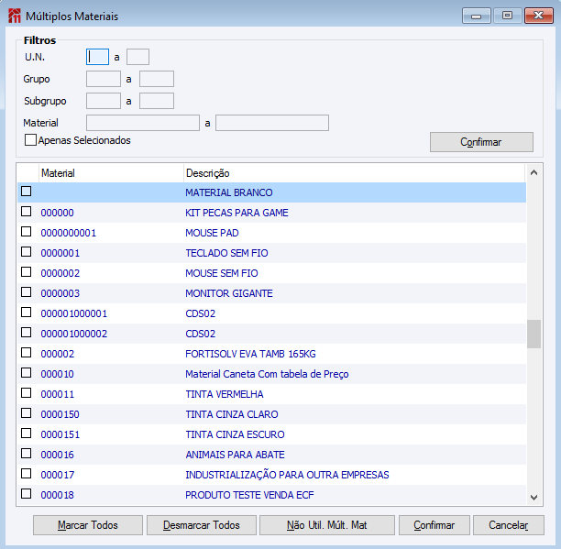Select INDUSTRIALIZAÇÃO PARA OUTRA EMPRESAS text
Image resolution: width=561 pixels, height=549 pixels.
[287, 475]
